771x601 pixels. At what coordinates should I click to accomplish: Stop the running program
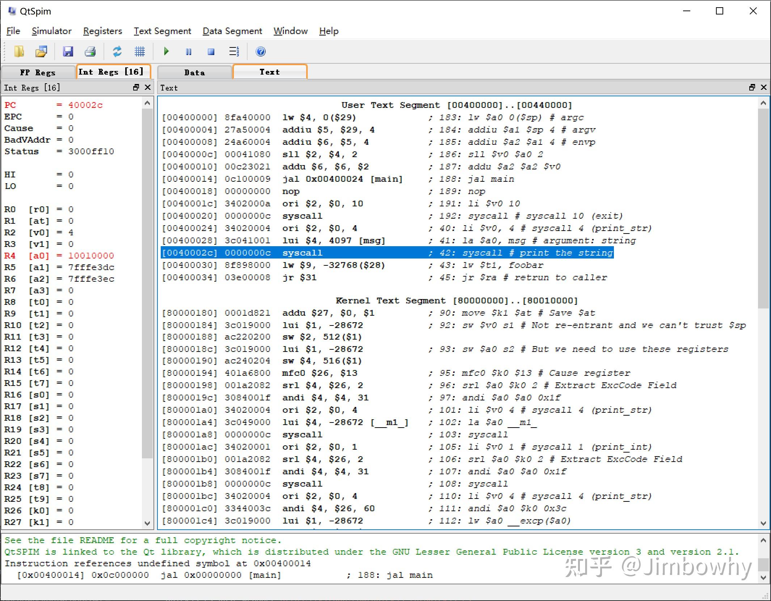[x=211, y=51]
